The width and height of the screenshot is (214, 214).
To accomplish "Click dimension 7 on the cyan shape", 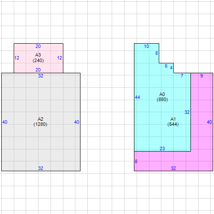I will tap(182, 76).
